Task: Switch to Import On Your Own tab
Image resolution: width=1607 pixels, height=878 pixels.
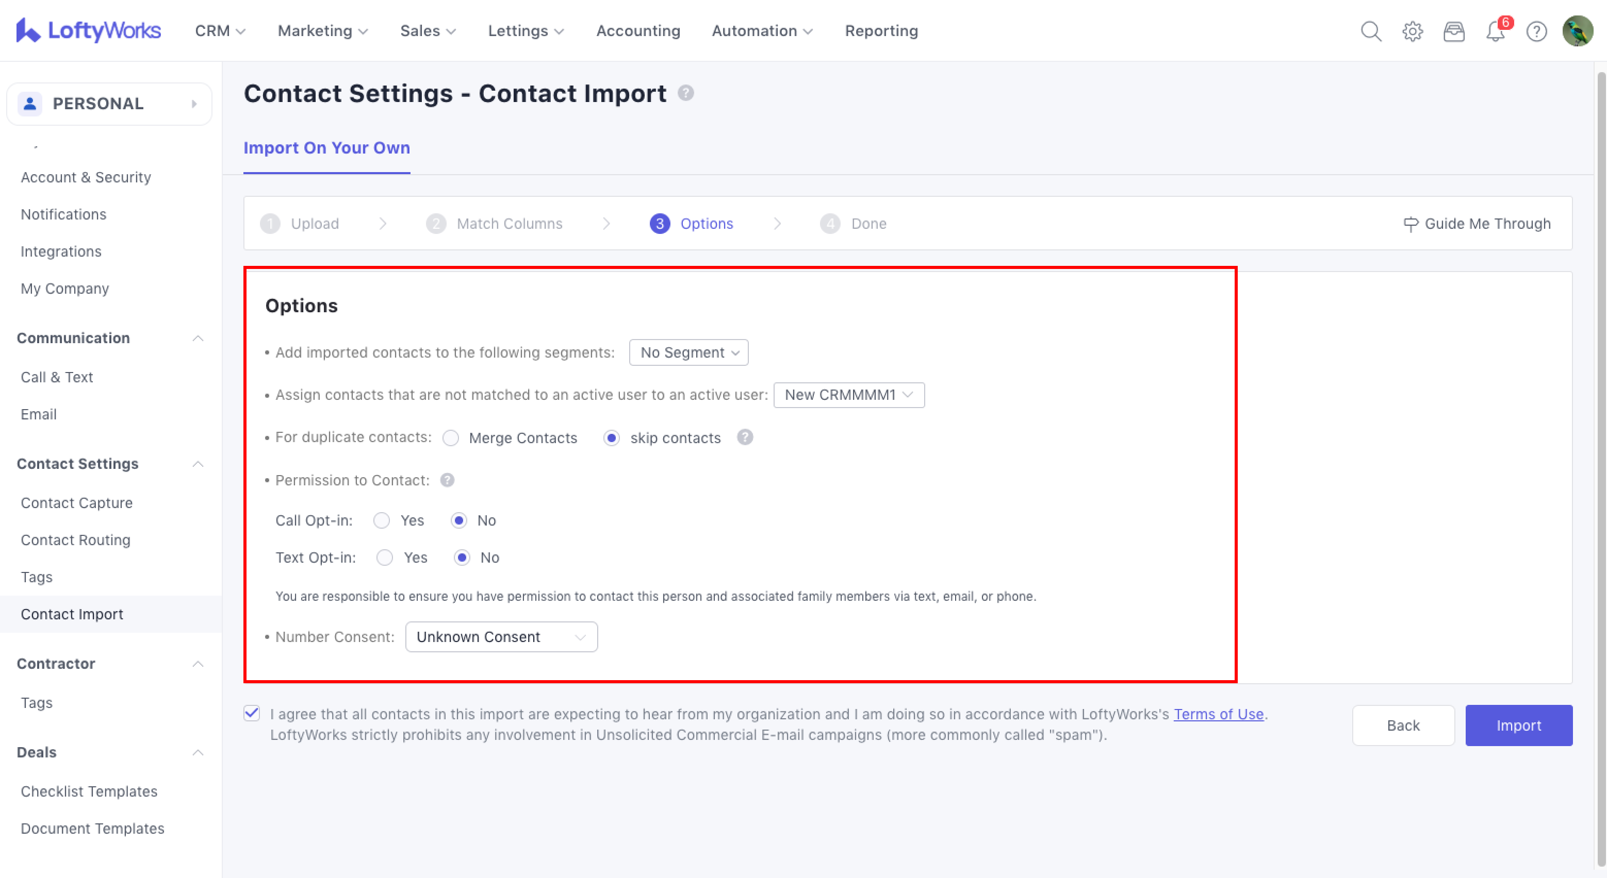Action: pos(326,148)
